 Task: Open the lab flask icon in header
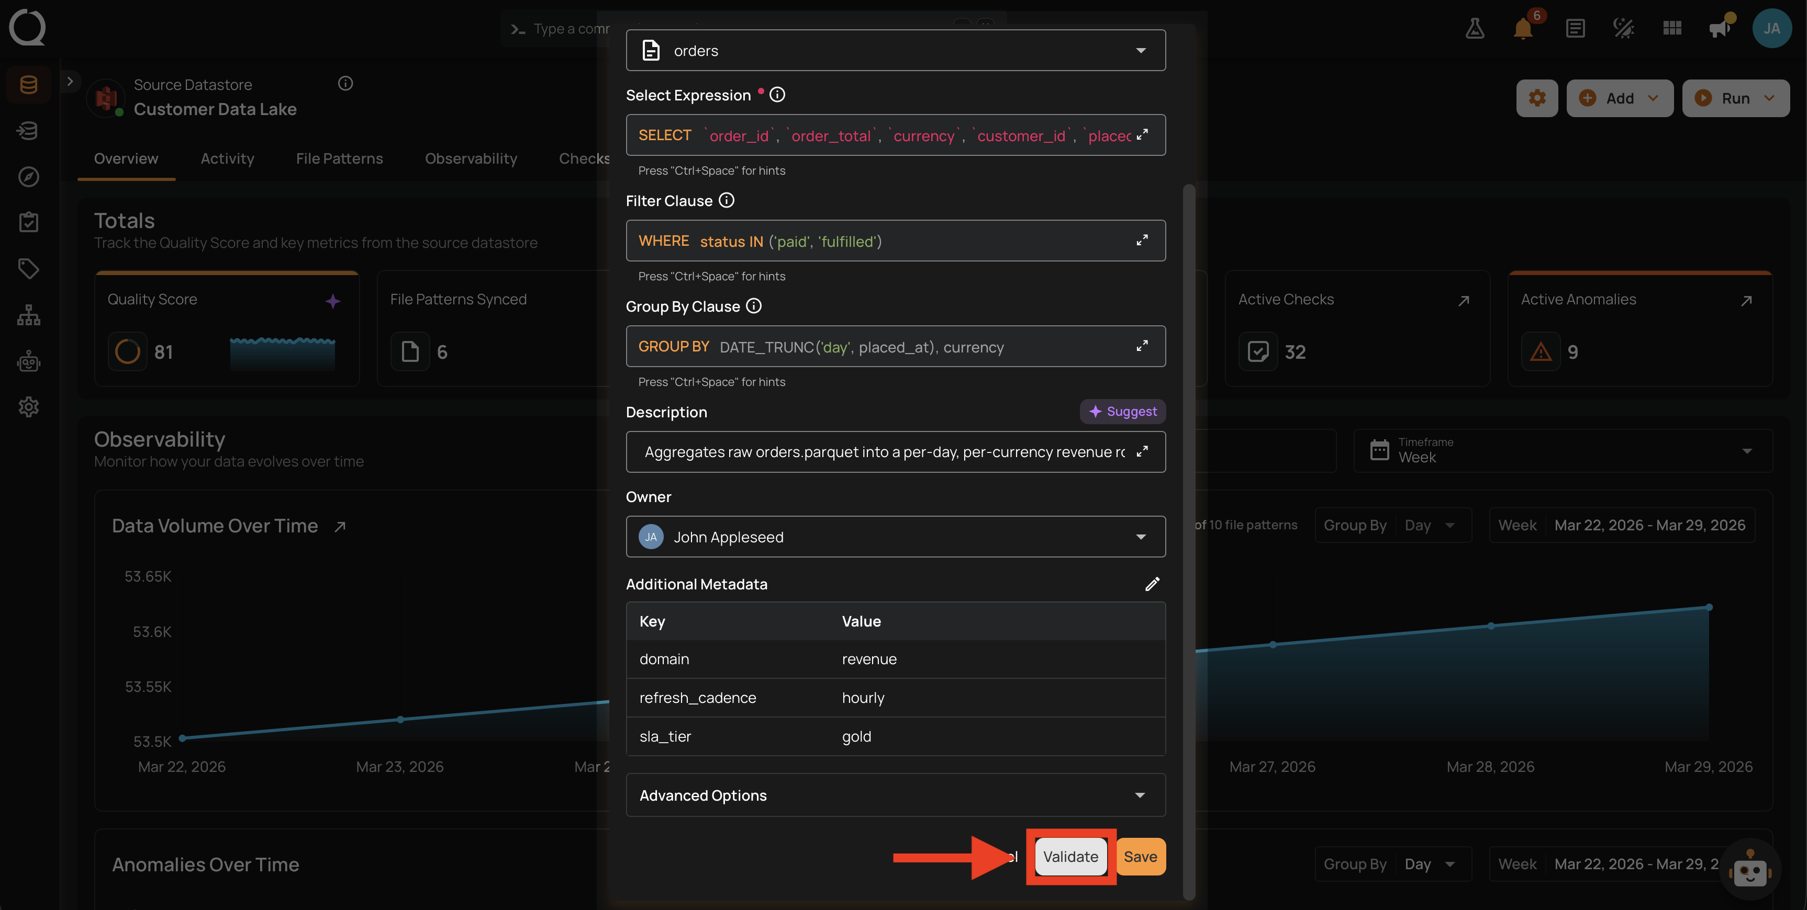(x=1475, y=28)
